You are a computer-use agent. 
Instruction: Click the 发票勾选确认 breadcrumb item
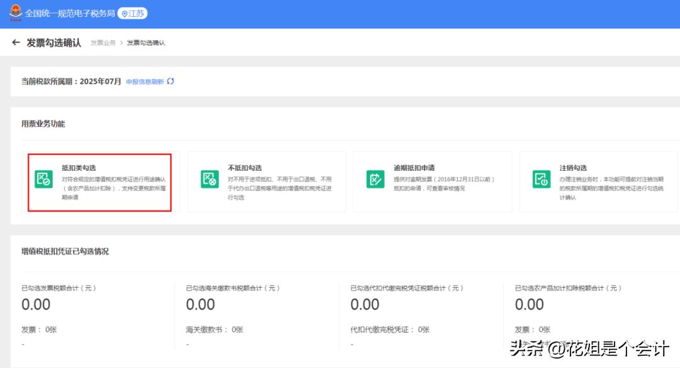pos(145,43)
